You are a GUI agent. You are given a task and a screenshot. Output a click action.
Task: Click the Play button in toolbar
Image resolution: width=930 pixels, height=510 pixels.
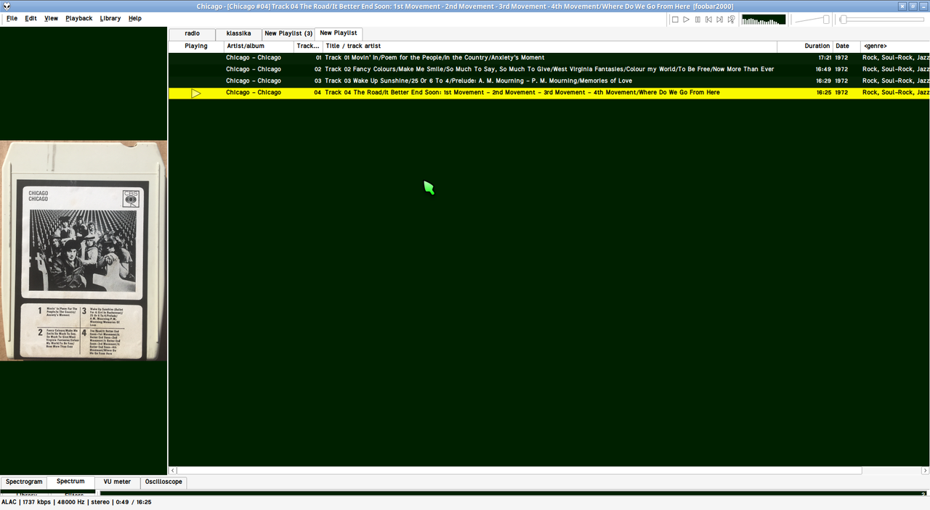[x=686, y=20]
